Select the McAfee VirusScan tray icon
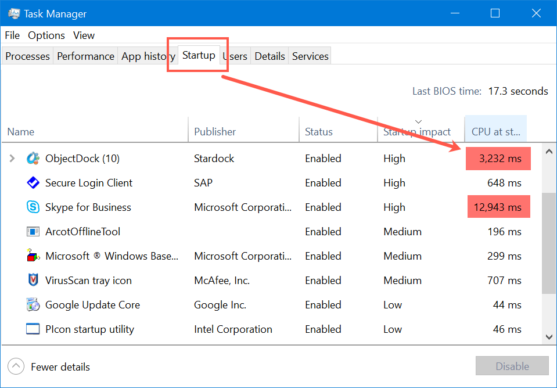This screenshot has width=557, height=388. 33,281
